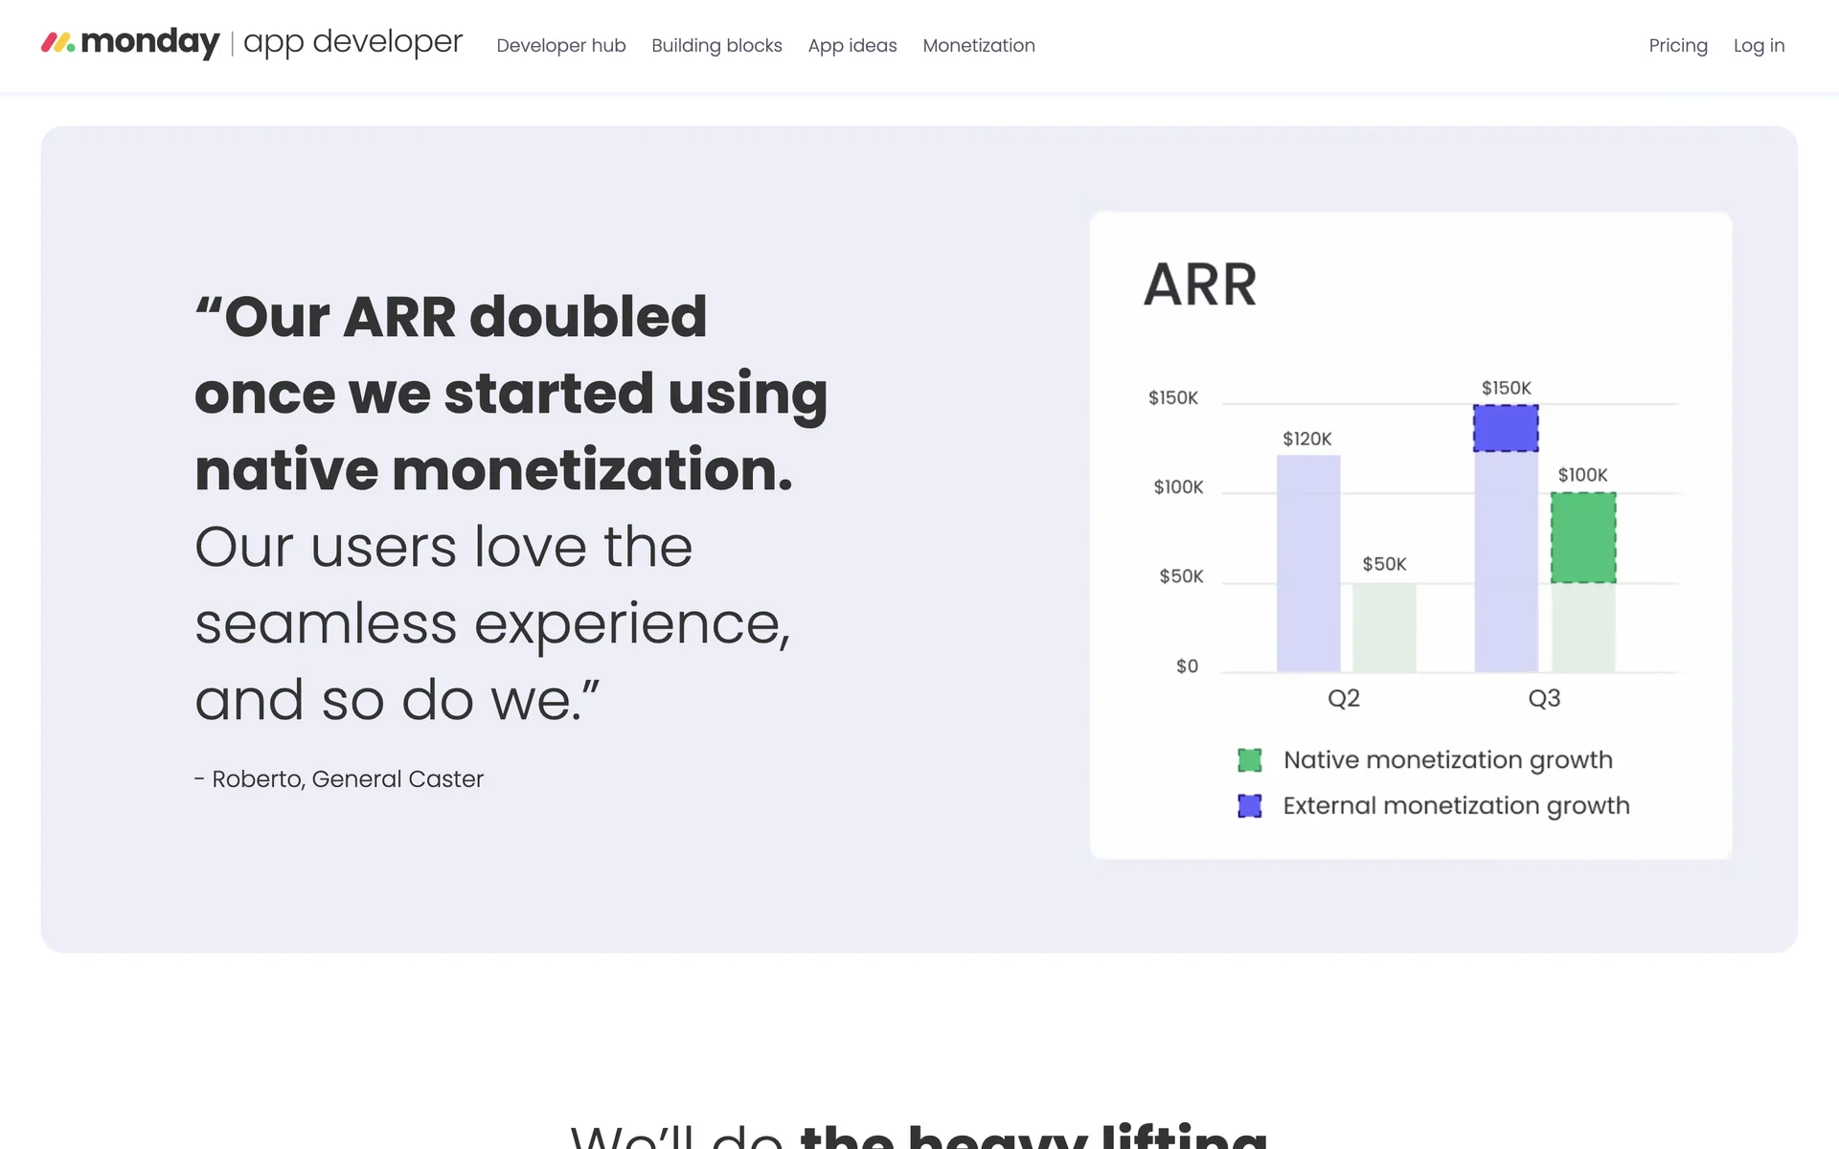Viewport: 1839px width, 1149px height.
Task: Click the Pricing link
Action: [x=1677, y=45]
